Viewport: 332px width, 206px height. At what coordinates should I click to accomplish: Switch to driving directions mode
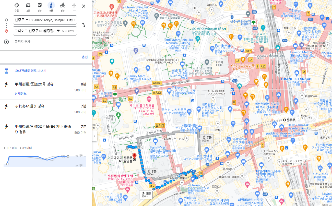28,5
